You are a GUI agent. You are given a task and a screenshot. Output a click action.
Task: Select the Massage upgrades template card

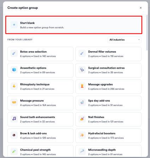click(108, 87)
